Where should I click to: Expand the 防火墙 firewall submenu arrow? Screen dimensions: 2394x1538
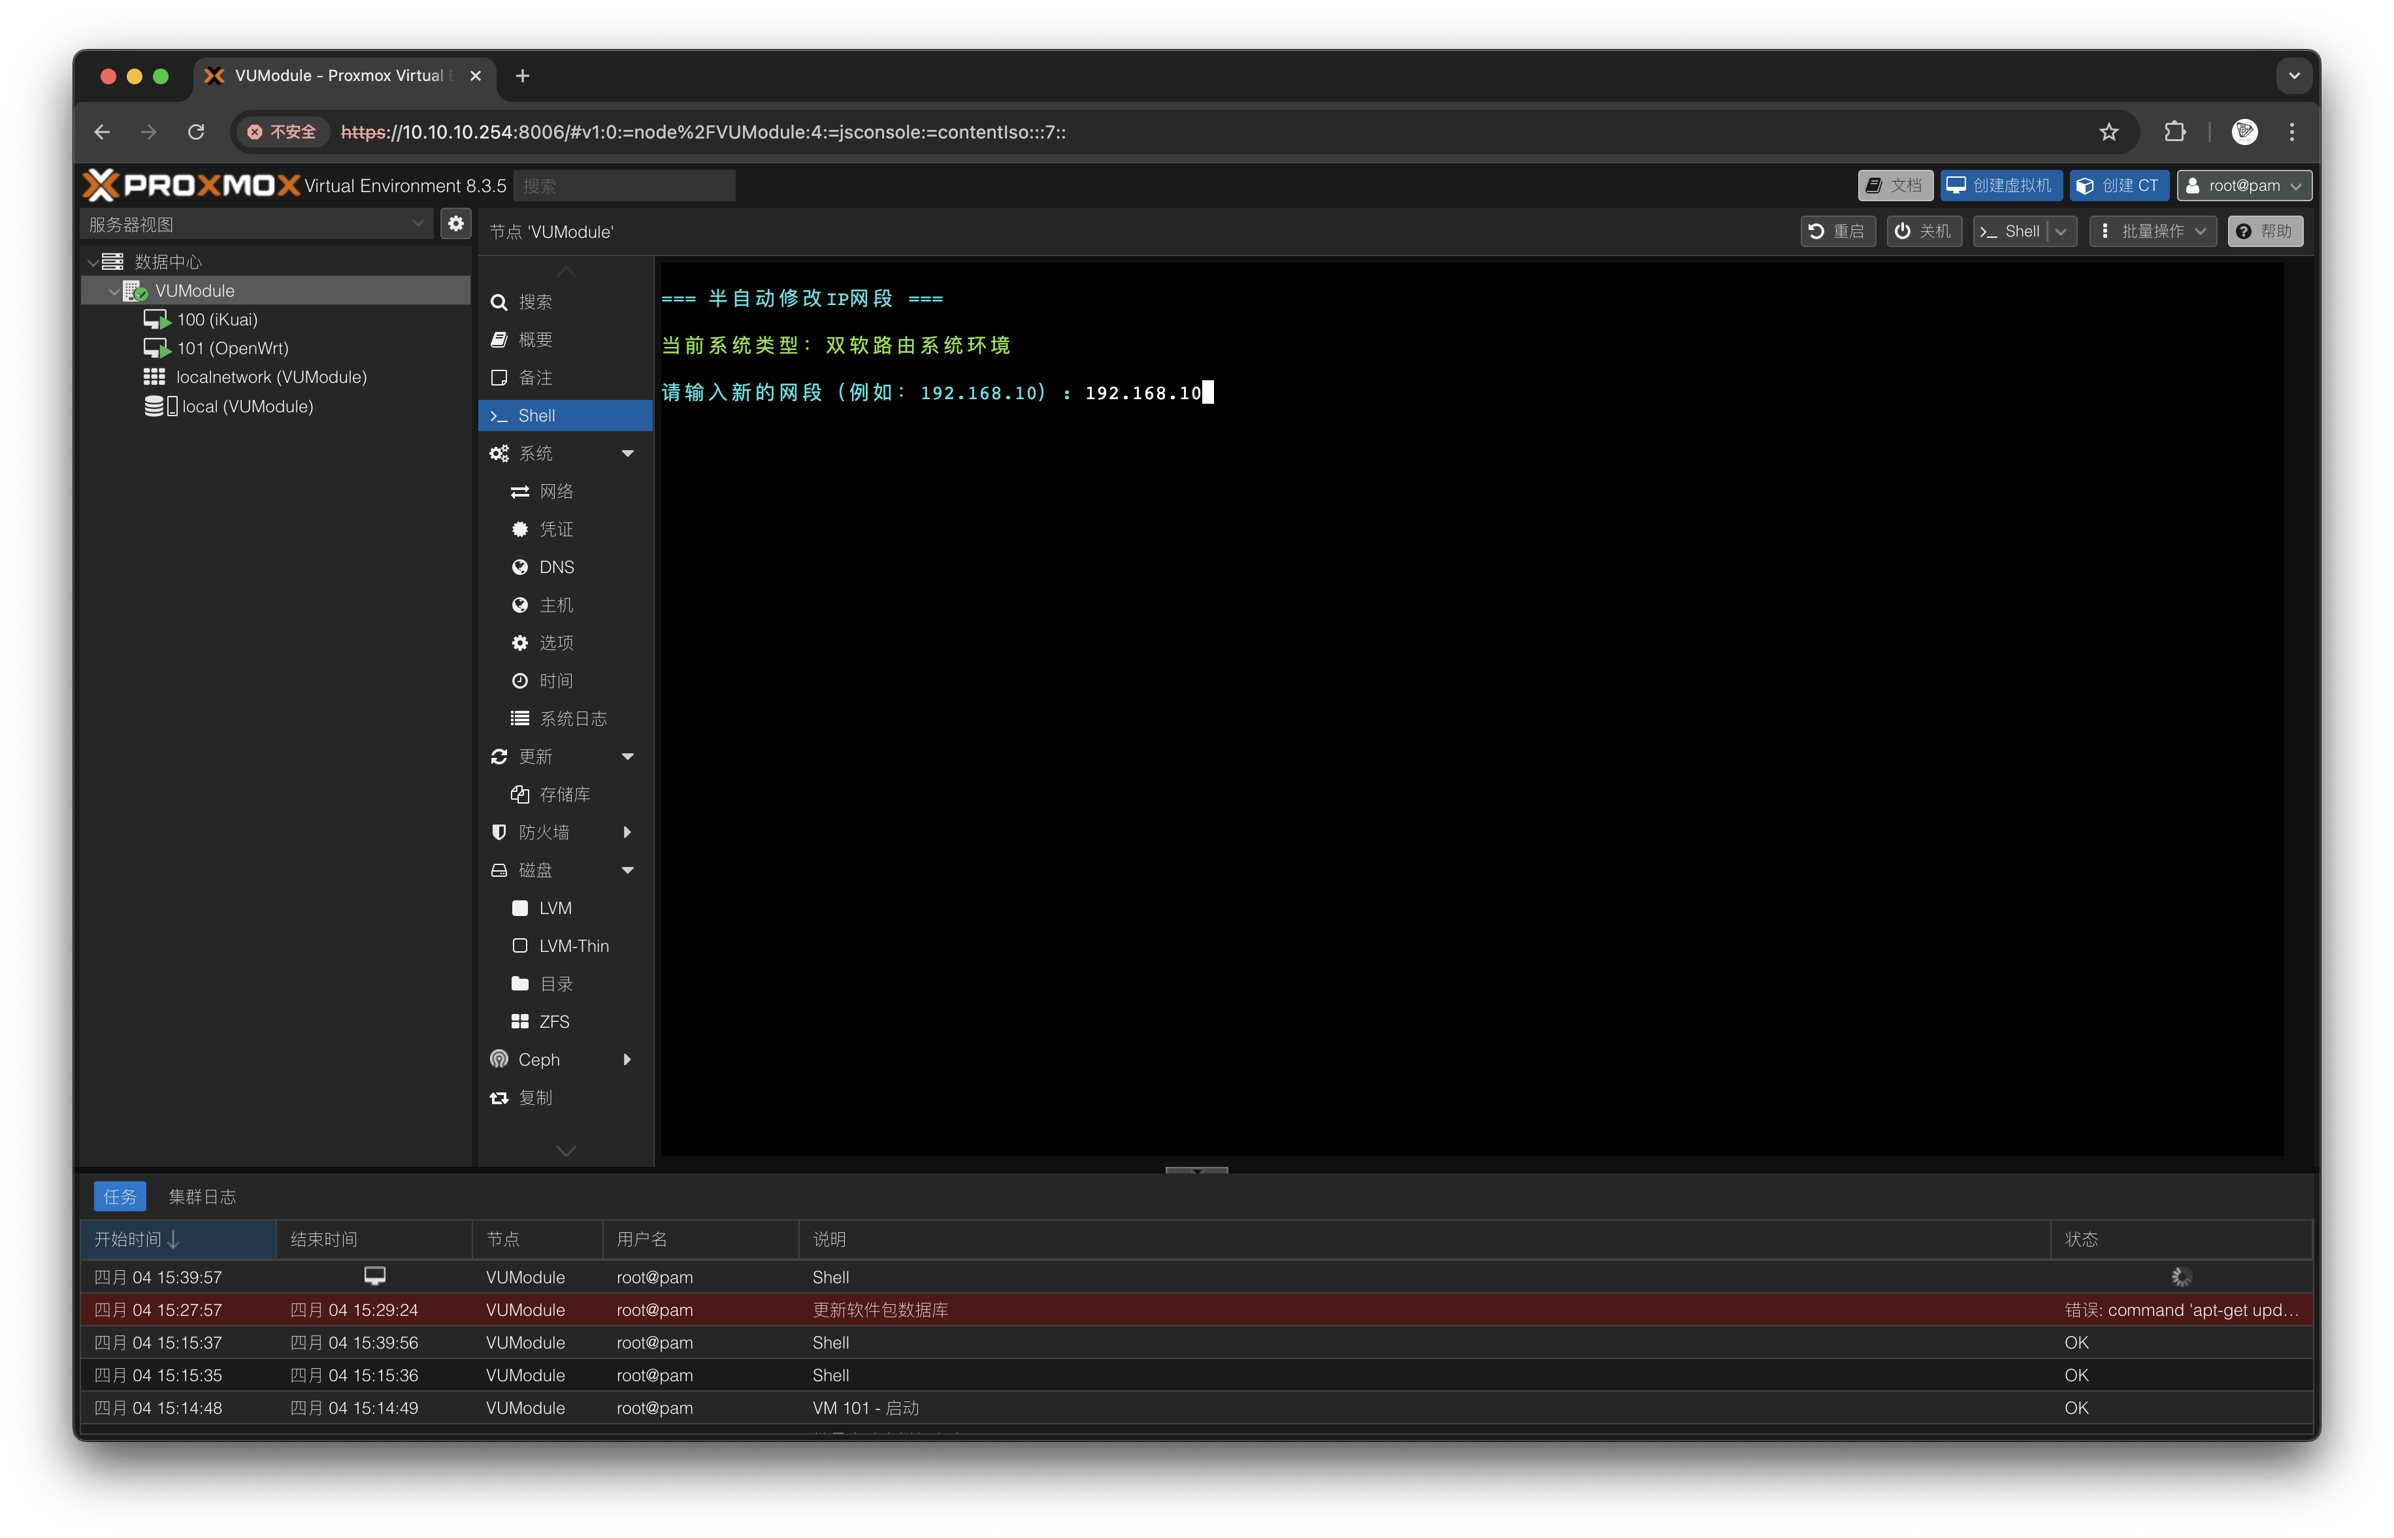(627, 832)
